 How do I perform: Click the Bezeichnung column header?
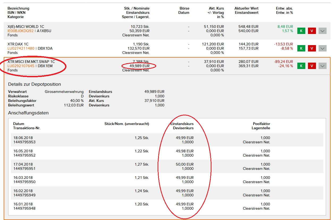pyautogui.click(x=18, y=8)
